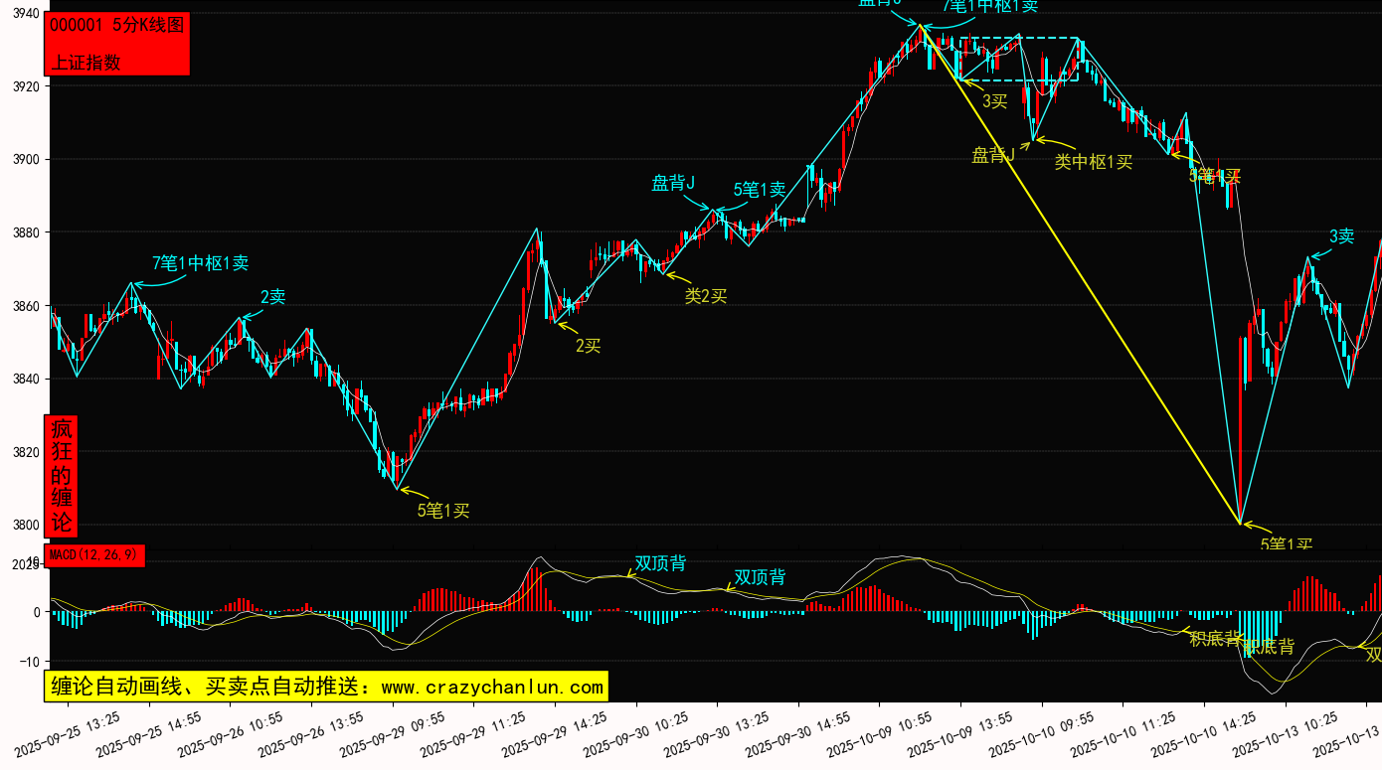Click the 2卖 sell signal marker
1382x770 pixels.
[x=272, y=297]
